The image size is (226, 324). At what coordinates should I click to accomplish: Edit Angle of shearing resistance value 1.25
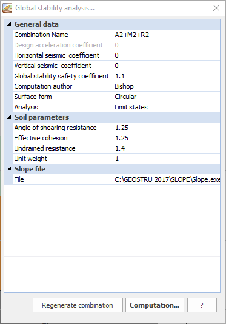coord(167,128)
